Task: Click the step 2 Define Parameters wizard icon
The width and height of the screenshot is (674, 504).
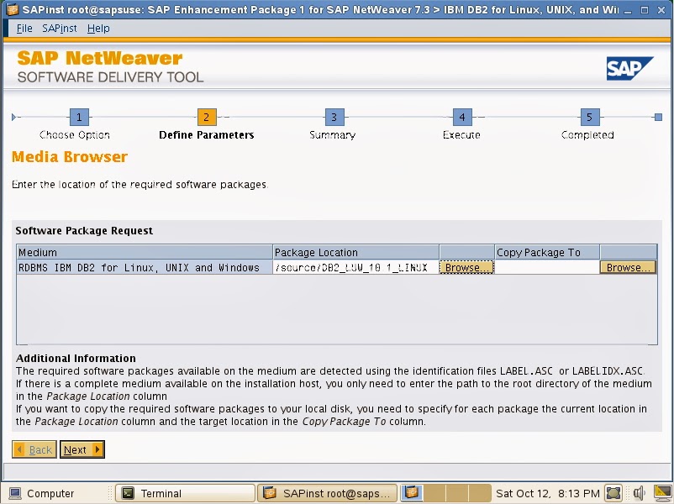Action: click(205, 118)
